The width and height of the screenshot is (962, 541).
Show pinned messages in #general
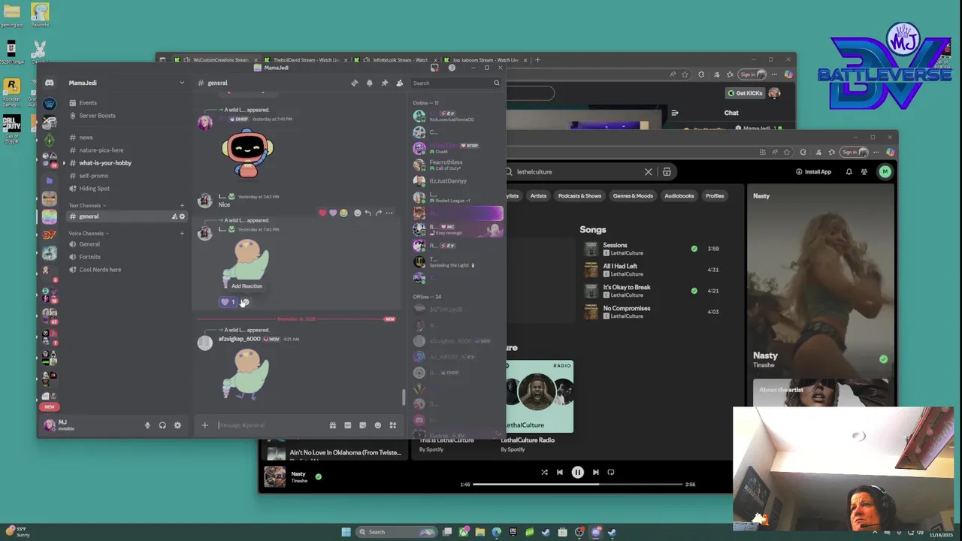tap(384, 83)
